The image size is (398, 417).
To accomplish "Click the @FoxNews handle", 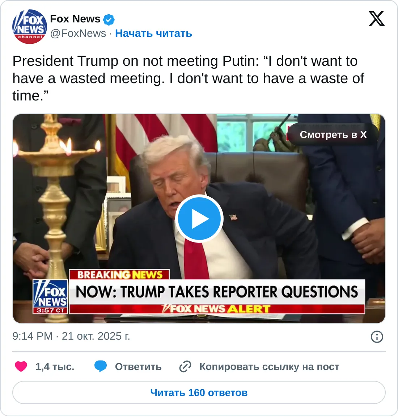I will (78, 34).
